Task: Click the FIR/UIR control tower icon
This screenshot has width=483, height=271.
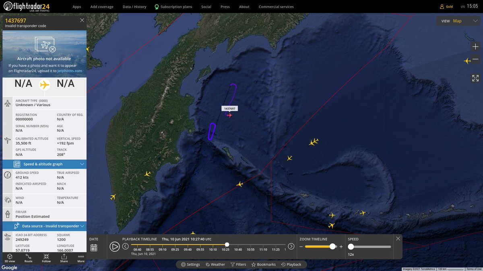Action: [8, 214]
